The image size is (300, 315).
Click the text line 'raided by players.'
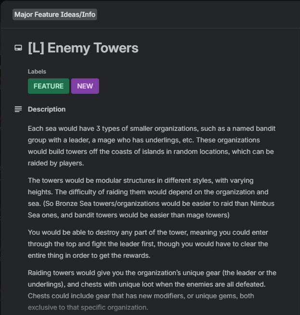point(56,163)
